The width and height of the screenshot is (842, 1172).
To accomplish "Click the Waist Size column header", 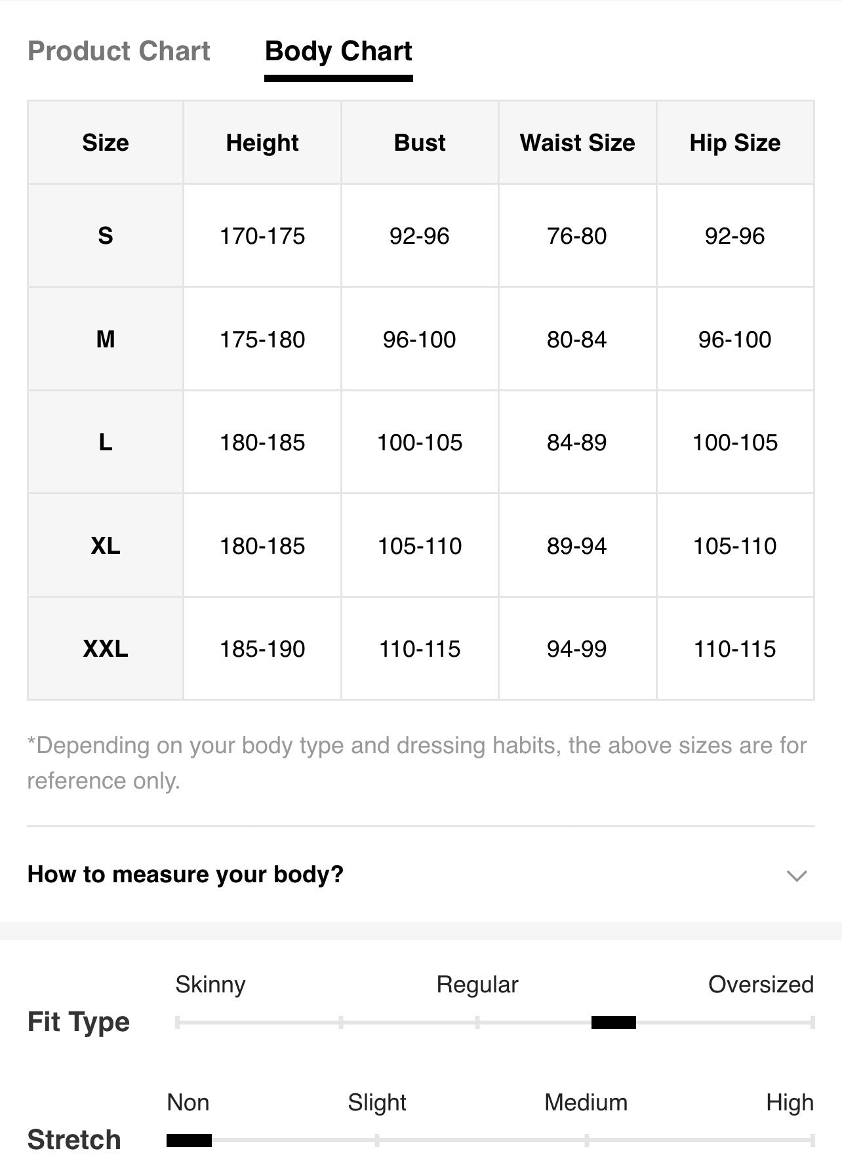I will click(577, 142).
